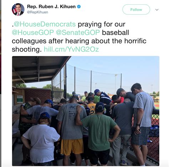Click the American flag in avatar
Screen dimensions: 169x167
tap(14, 9)
